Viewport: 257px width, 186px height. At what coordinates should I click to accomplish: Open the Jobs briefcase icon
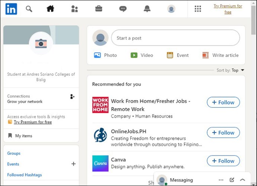point(99,9)
